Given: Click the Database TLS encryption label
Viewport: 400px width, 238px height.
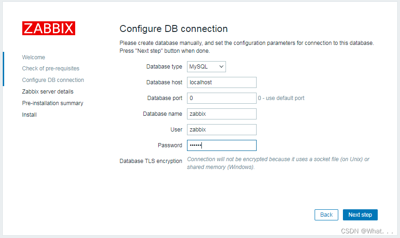Looking at the screenshot, I should coord(151,161).
